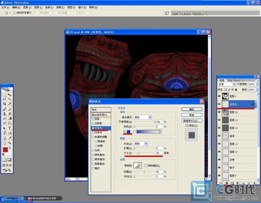
Task: Hide the 图层 1 layer eye
Action: (219, 96)
